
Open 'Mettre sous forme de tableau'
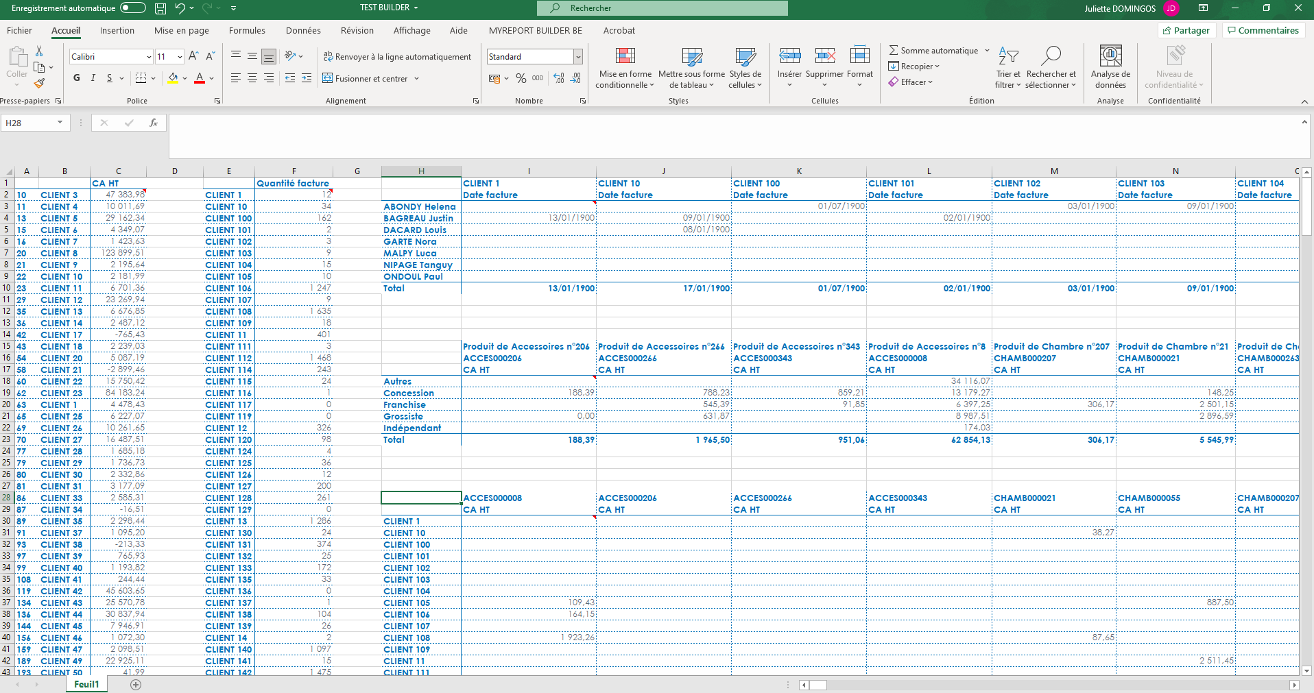point(691,68)
